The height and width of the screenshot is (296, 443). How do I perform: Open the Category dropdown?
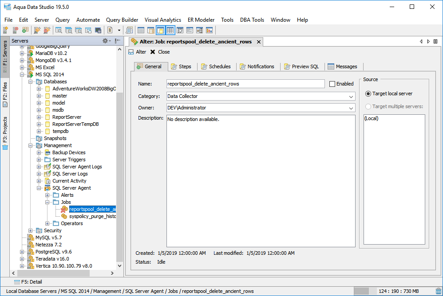[351, 97]
